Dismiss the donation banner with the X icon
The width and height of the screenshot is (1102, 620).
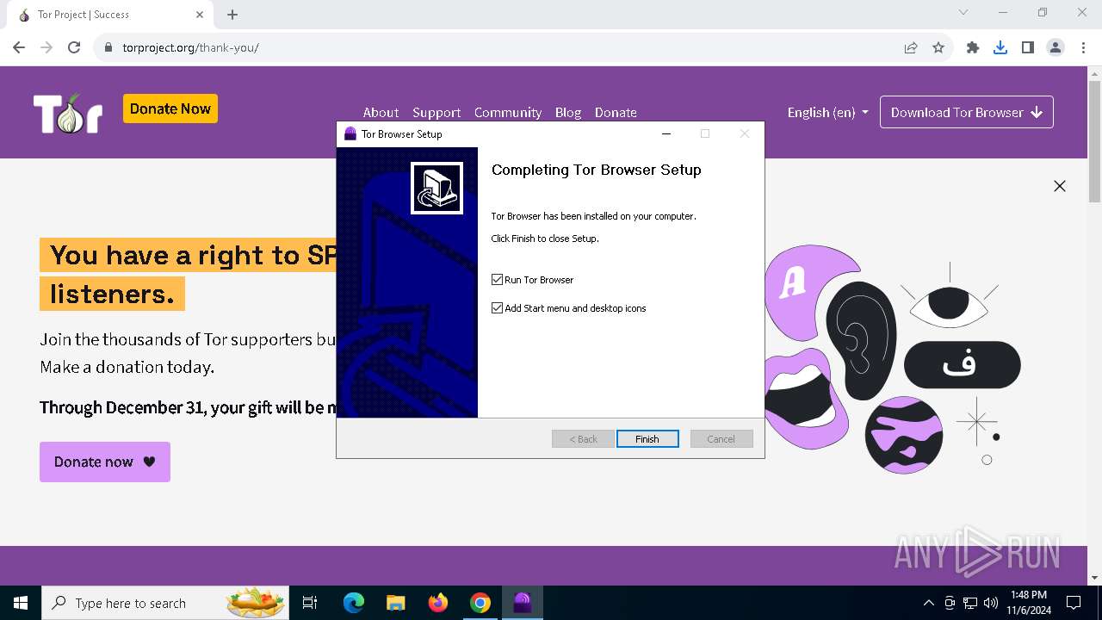coord(1060,186)
